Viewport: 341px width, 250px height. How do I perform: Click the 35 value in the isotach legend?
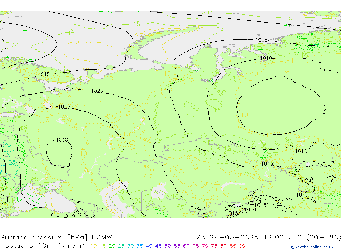coord(139,246)
